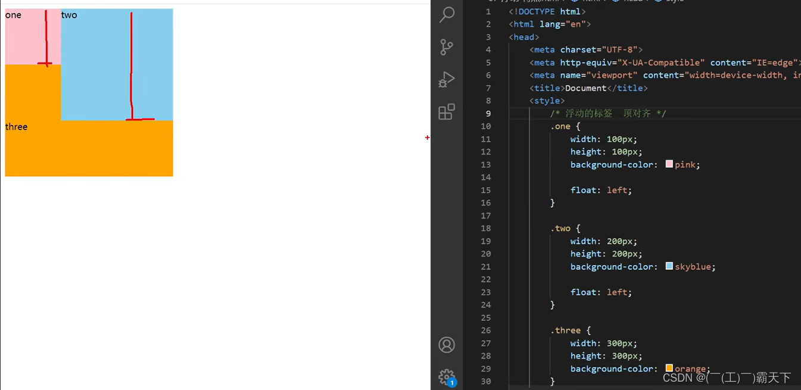Click the word 'two' in the browser preview

(x=69, y=15)
